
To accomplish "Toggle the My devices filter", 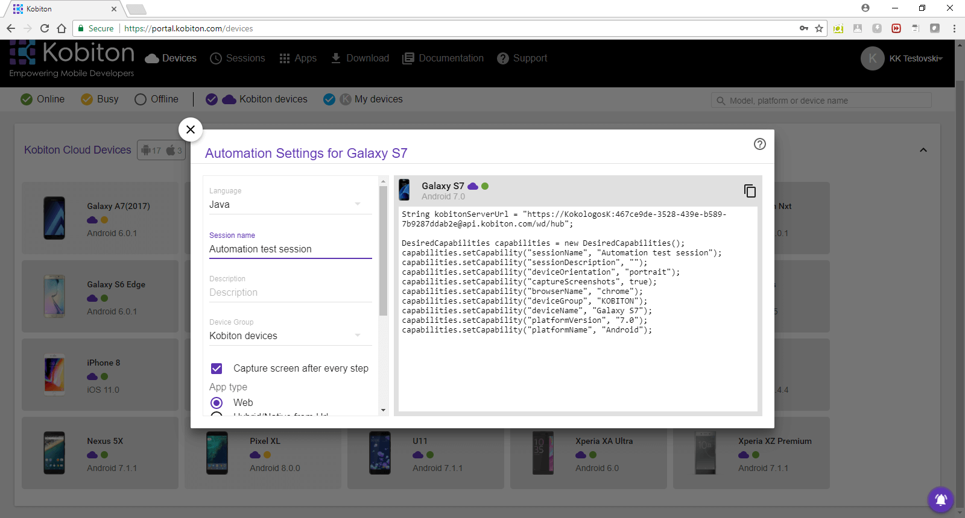I will tap(329, 99).
